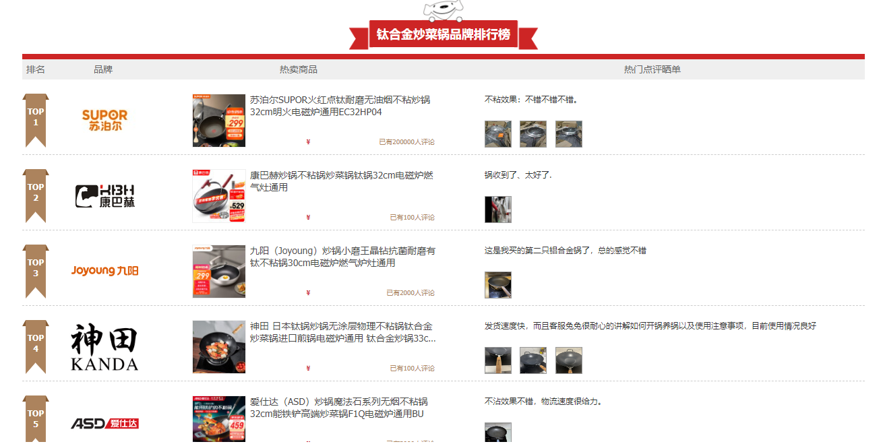Open last review photo for the 神田 wok
This screenshot has width=883, height=444.
tap(569, 360)
